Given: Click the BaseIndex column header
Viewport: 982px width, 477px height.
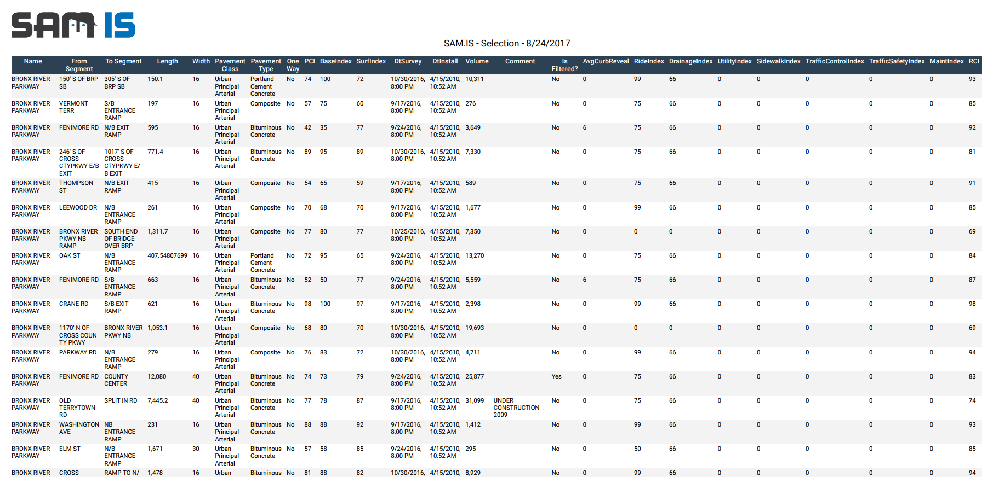Looking at the screenshot, I should (x=335, y=61).
